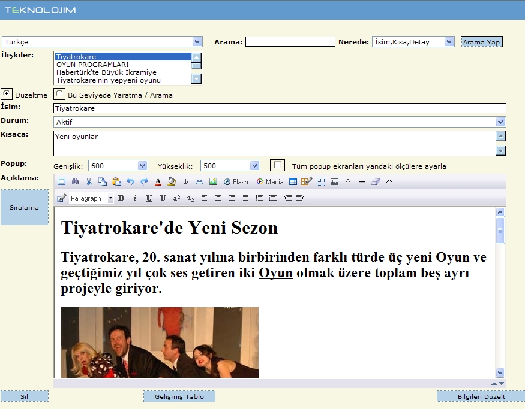This screenshot has height=409, width=525.
Task: Insert Media content
Action: 270,182
